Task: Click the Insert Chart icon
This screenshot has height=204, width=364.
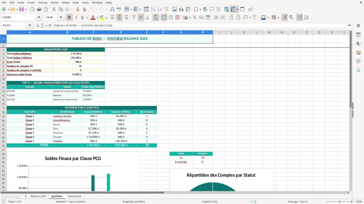Action: pyautogui.click(x=181, y=9)
